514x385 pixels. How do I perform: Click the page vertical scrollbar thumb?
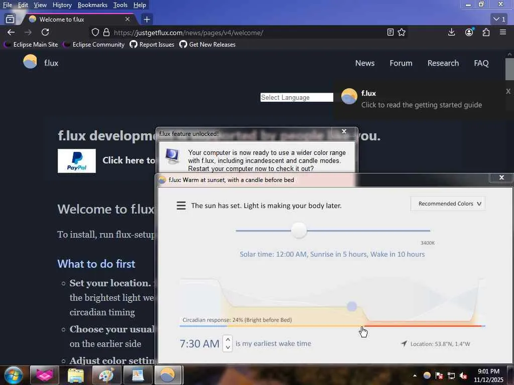(509, 69)
